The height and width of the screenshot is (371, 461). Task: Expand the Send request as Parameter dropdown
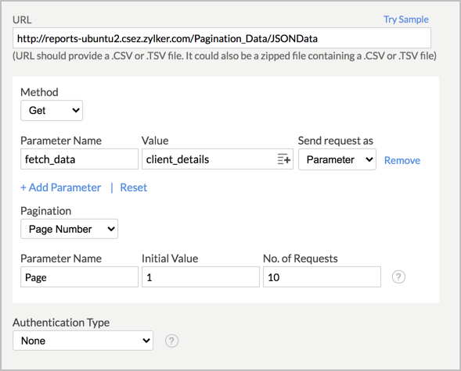[x=337, y=159]
